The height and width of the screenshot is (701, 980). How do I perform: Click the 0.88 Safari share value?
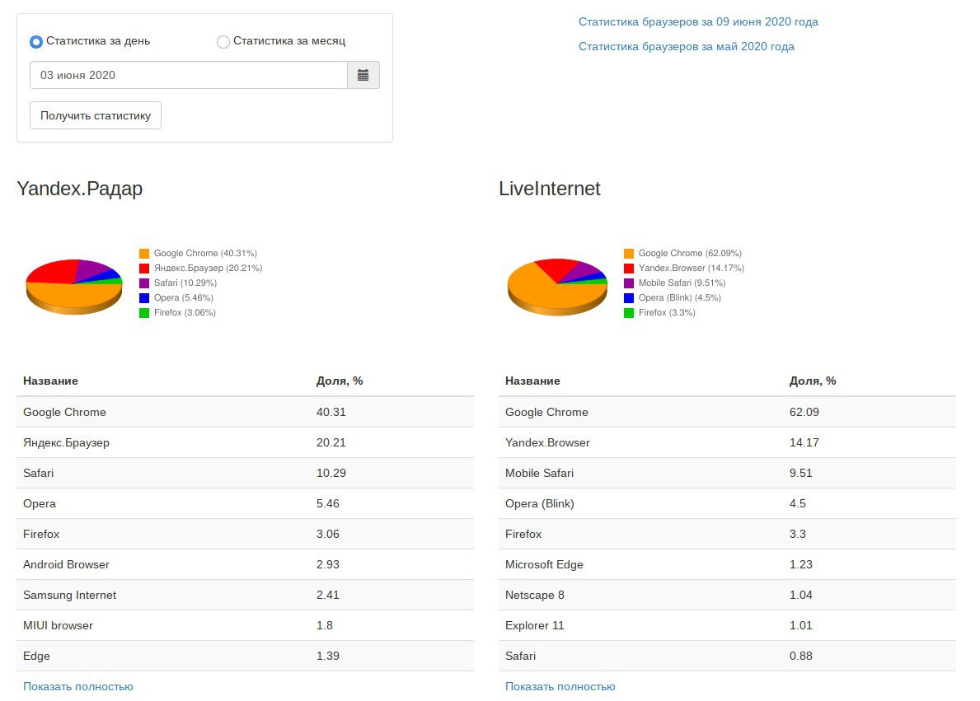pos(800,656)
